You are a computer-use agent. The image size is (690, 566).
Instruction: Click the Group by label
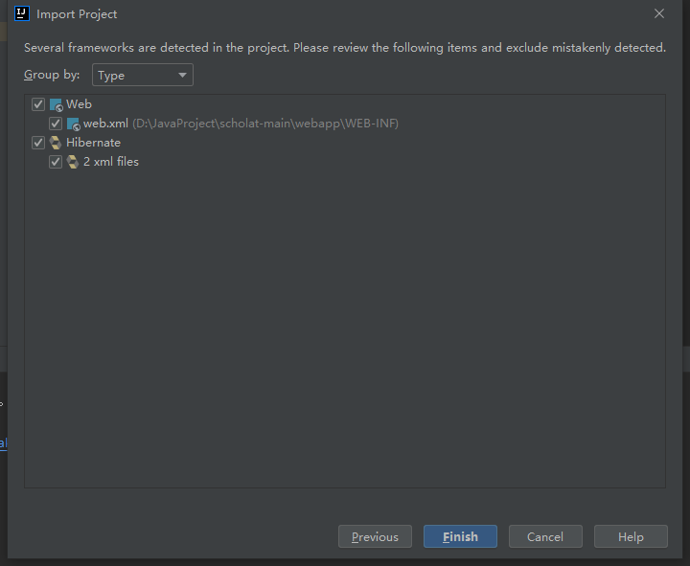52,75
